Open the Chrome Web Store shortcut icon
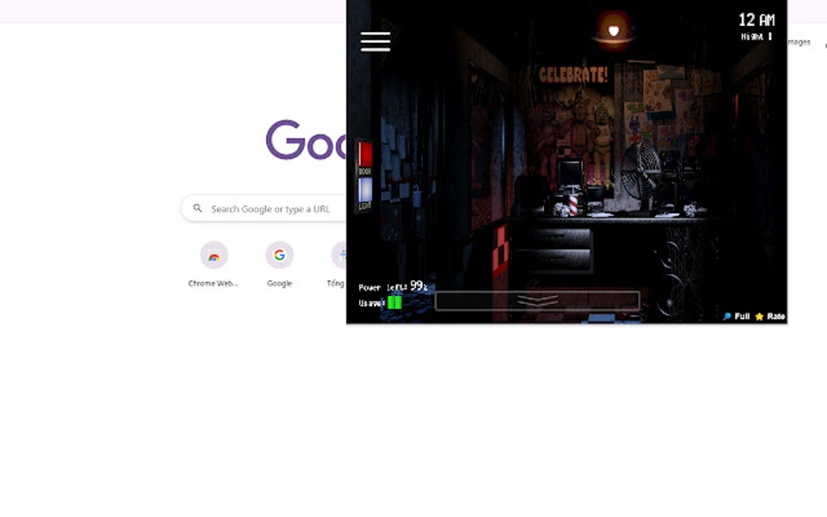The image size is (827, 517). (213, 255)
